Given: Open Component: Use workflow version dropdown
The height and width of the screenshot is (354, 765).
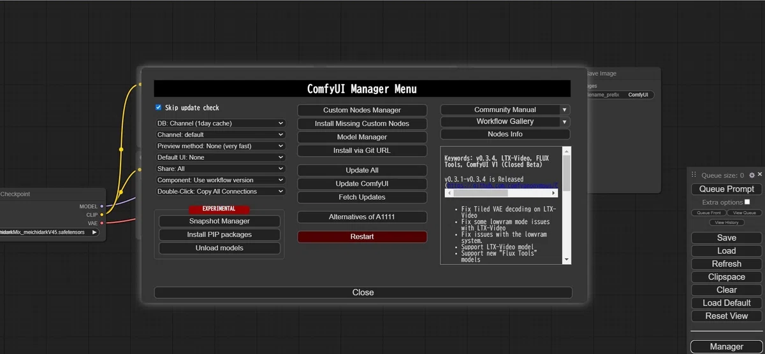Looking at the screenshot, I should 221,180.
